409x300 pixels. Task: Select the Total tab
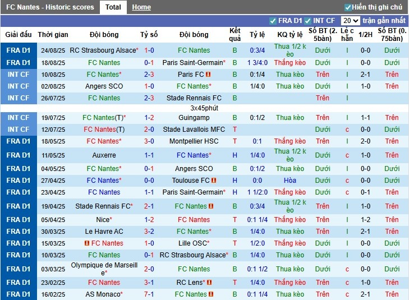(113, 7)
